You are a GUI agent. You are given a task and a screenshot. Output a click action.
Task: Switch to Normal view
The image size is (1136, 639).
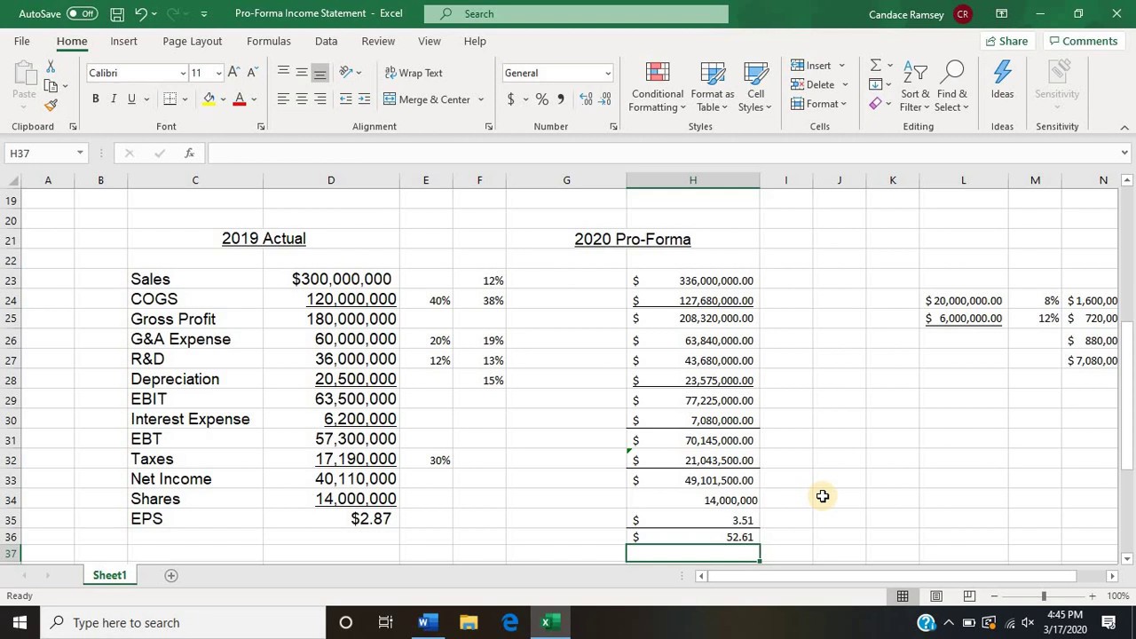coord(903,596)
